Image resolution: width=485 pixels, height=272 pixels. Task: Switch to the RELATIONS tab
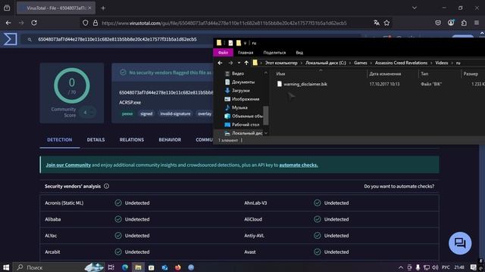click(132, 140)
